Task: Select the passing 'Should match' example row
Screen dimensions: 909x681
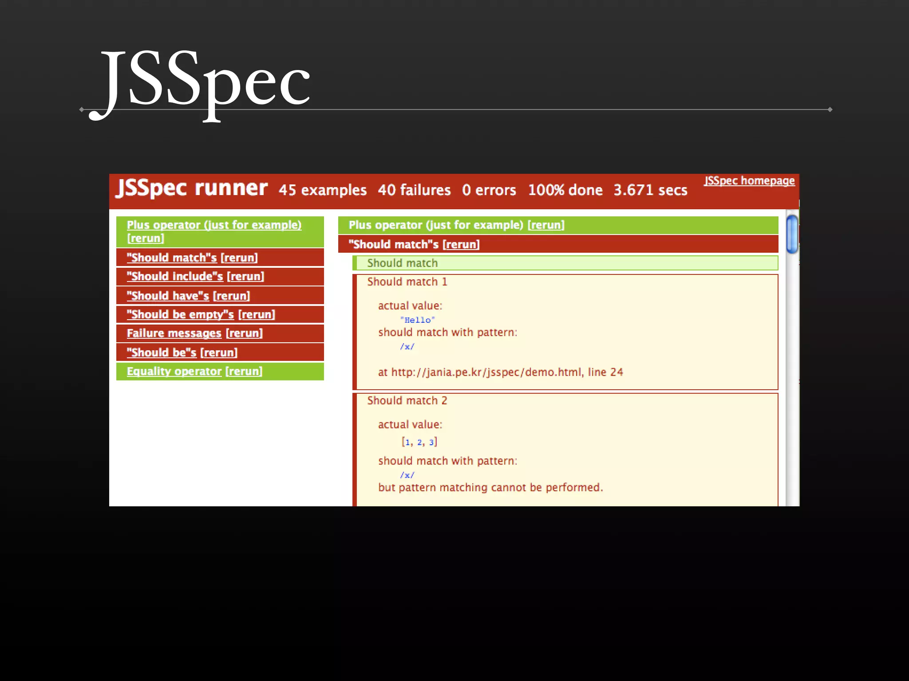Action: [x=565, y=263]
